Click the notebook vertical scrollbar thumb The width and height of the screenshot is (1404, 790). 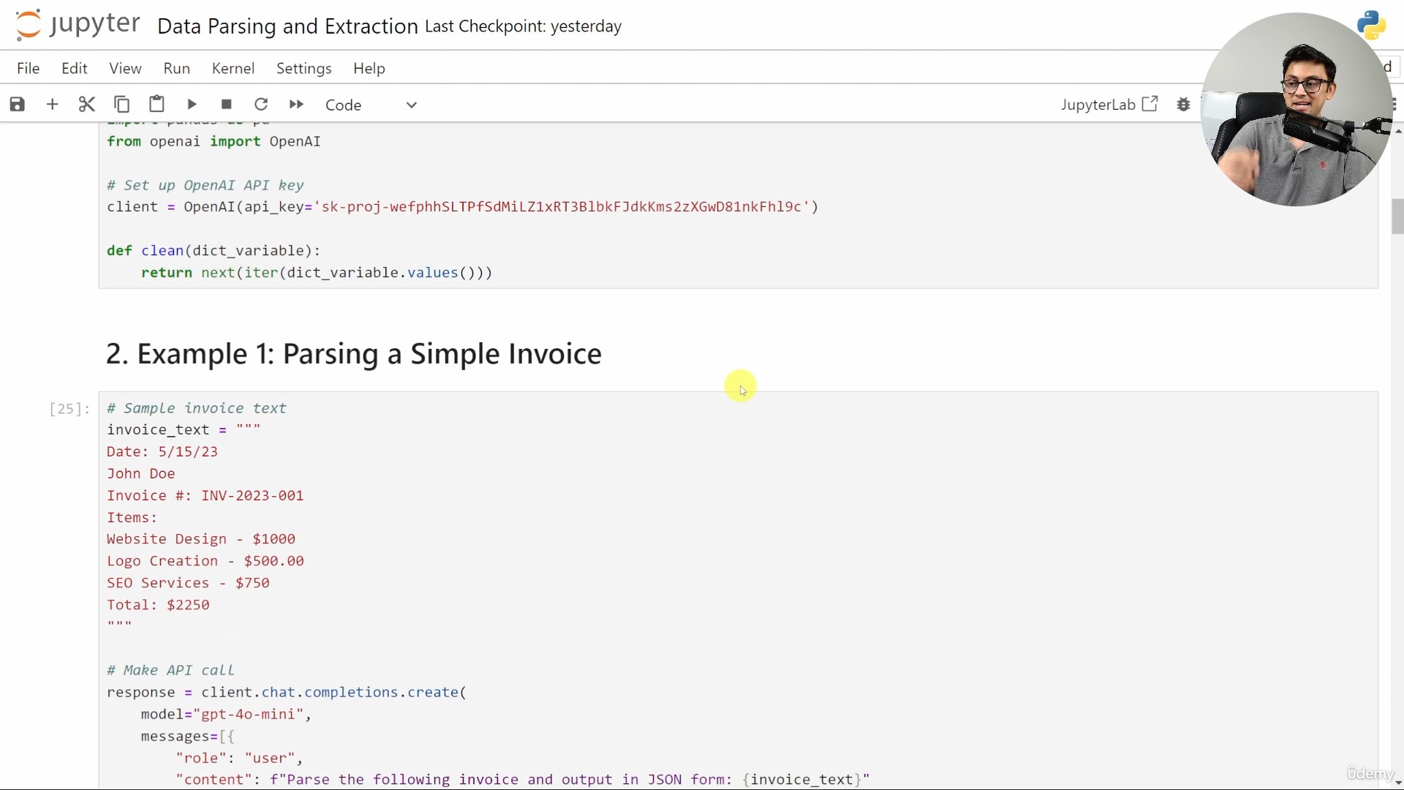pos(1397,217)
